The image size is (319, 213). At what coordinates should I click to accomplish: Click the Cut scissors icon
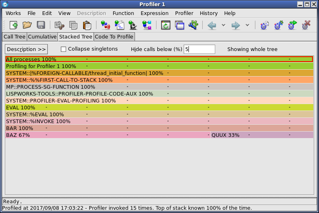pyautogui.click(x=60, y=26)
